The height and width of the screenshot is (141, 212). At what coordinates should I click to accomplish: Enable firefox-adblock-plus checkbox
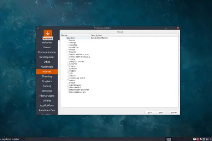point(67,54)
